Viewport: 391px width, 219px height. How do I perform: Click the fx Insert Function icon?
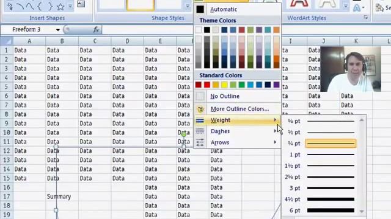coord(96,30)
